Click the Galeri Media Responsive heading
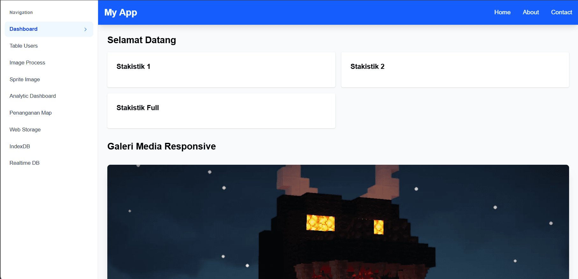The width and height of the screenshot is (578, 279). point(161,146)
